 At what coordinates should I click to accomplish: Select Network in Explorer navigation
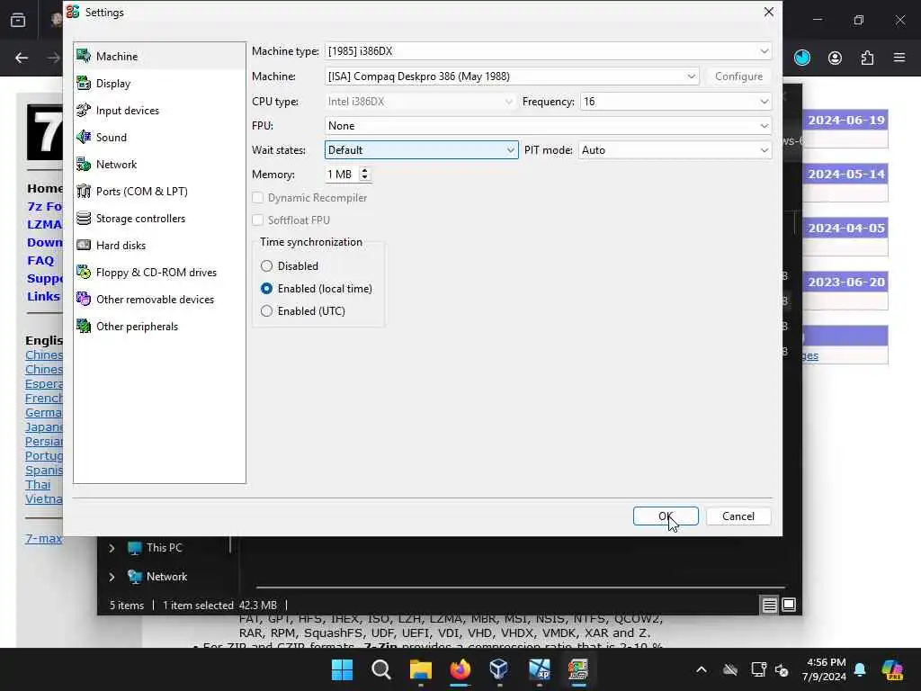point(166,577)
